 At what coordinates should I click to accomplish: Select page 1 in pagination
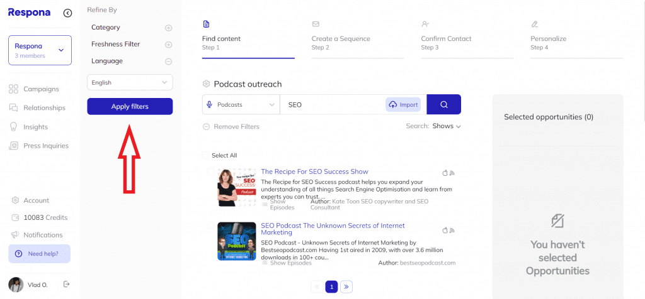click(331, 286)
